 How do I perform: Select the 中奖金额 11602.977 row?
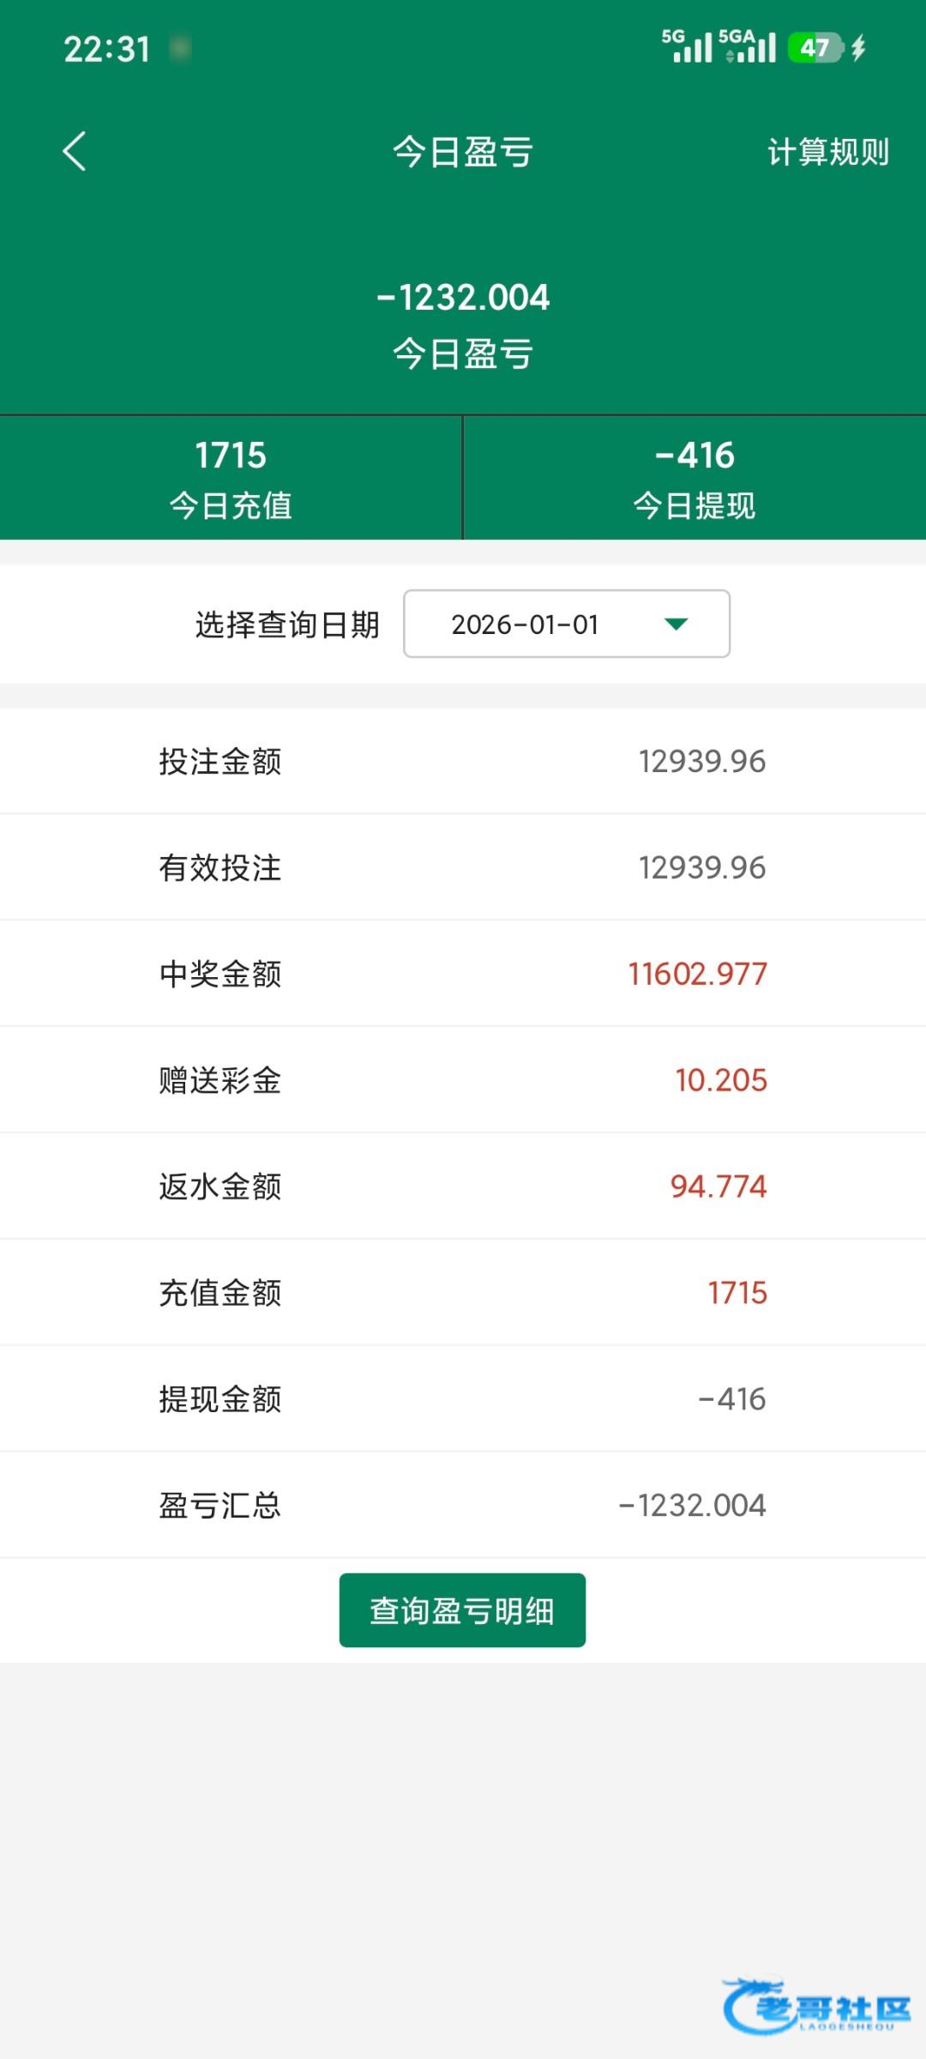[463, 974]
